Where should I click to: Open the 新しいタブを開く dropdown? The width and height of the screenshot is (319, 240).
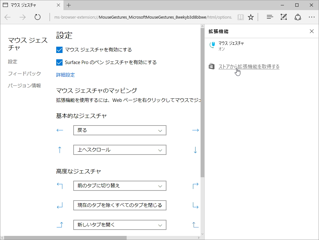point(120,225)
